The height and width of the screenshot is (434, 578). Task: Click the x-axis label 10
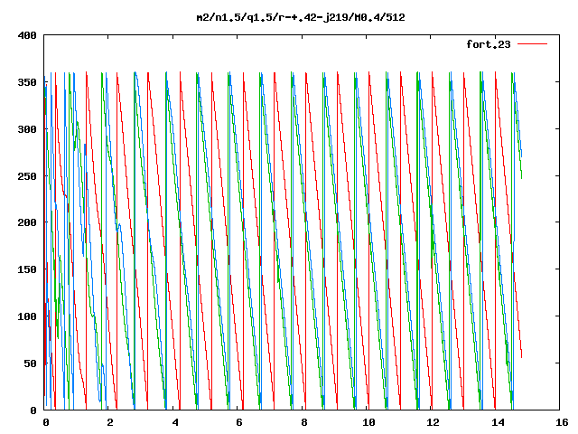click(x=368, y=422)
